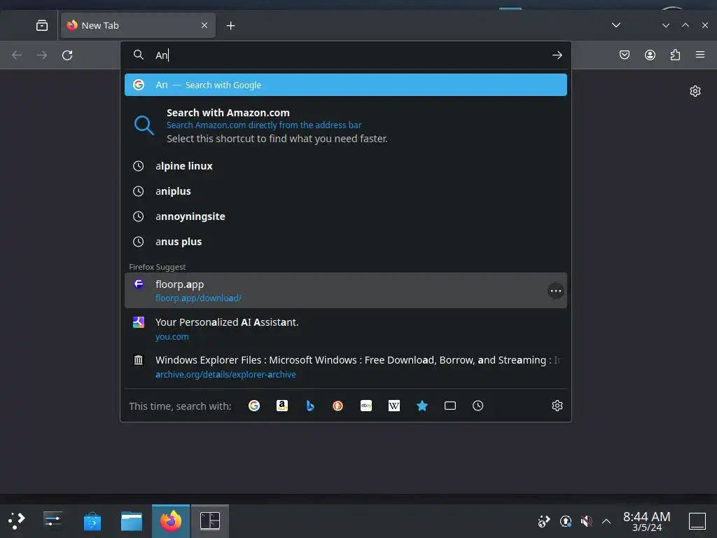This screenshot has height=538, width=717.
Task: Select the New Tab tab
Action: click(138, 26)
